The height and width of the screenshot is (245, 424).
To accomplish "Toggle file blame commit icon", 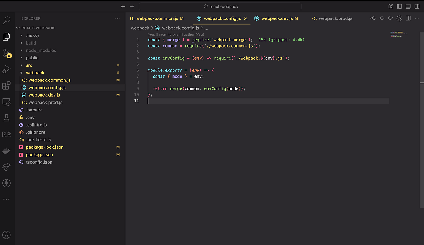I will [382, 18].
